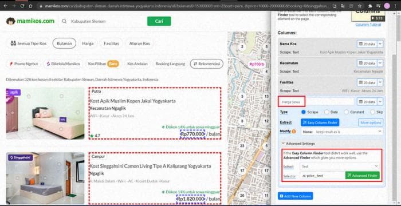The height and width of the screenshot is (206, 401).
Task: Expand the Harga Sewa column dropdown arrow
Action: click(x=380, y=101)
